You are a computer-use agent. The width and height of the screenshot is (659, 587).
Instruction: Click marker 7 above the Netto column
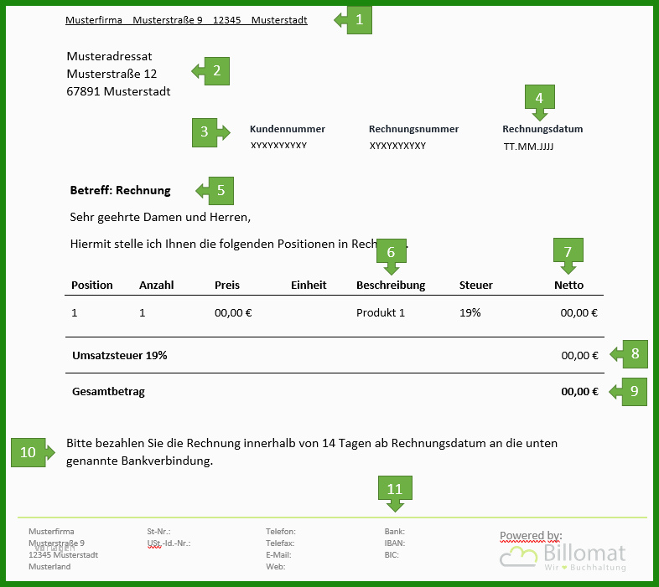tap(568, 255)
